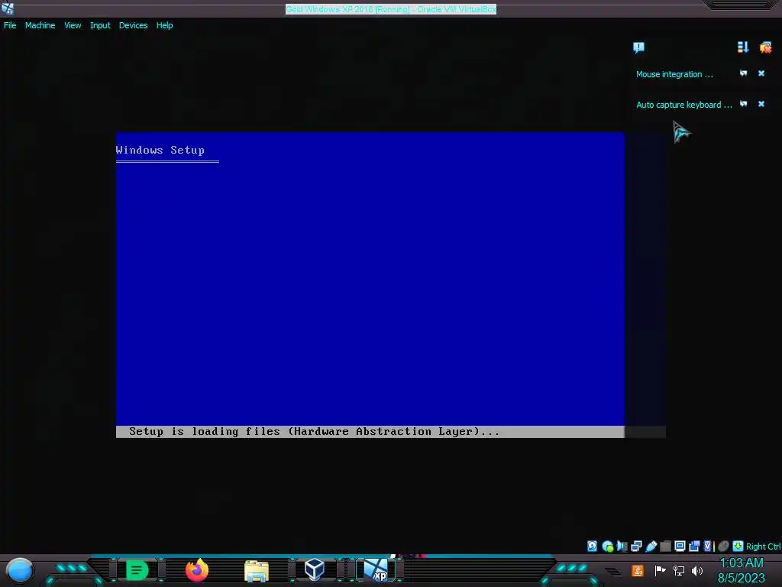Viewport: 782px width, 587px height.
Task: Show hidden tray icons
Action: 614,572
